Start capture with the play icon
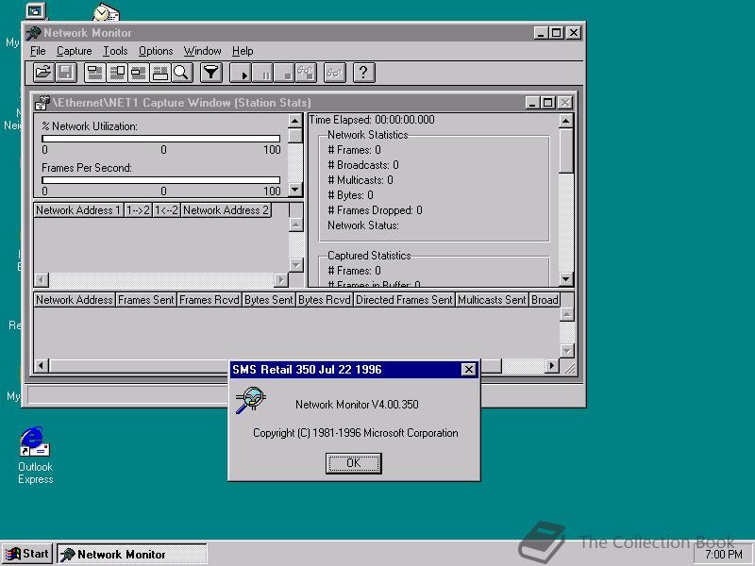The image size is (755, 566). [241, 73]
